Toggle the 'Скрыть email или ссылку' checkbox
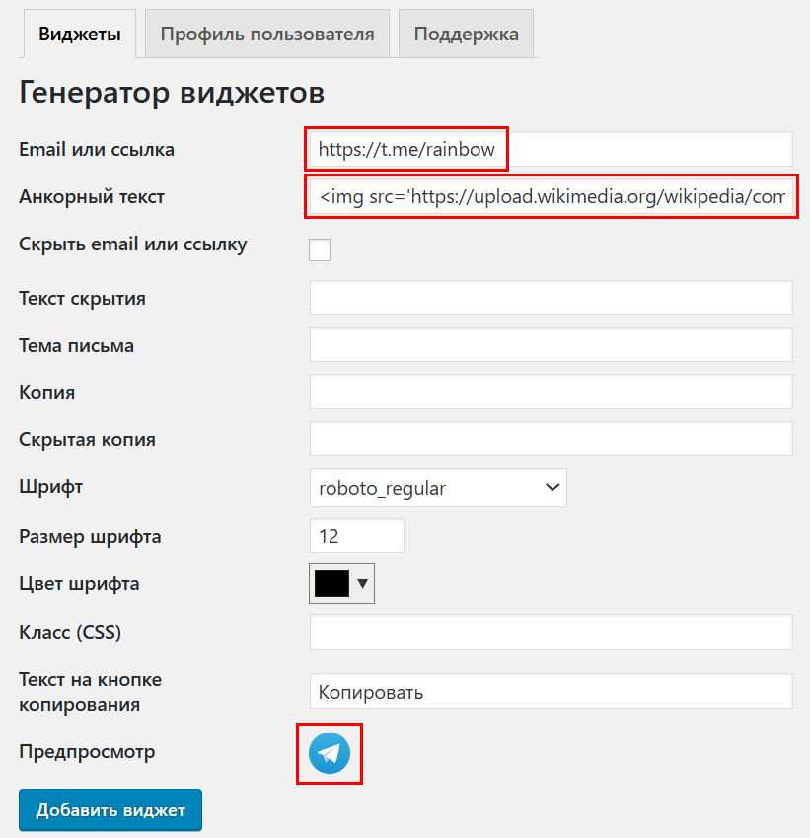 (320, 249)
